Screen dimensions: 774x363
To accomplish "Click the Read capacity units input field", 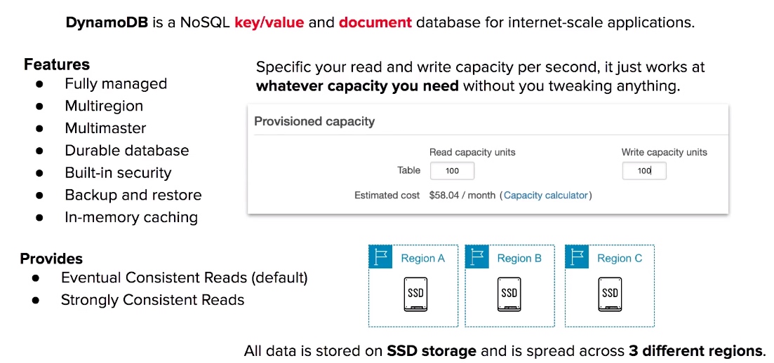I will coord(452,171).
